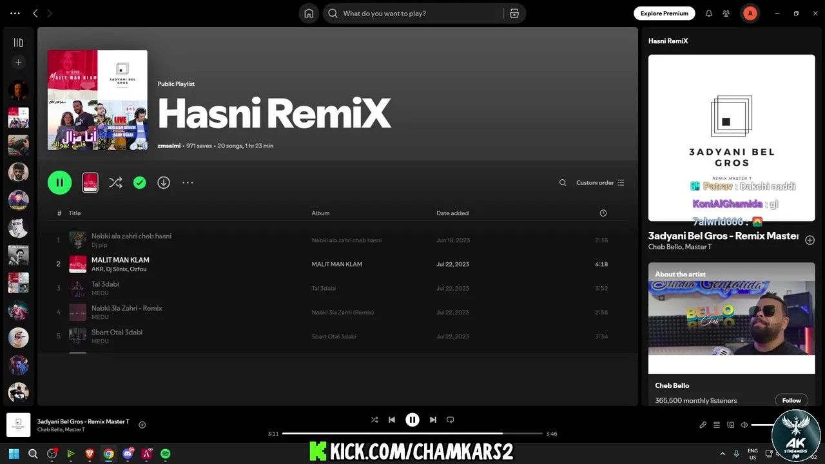The height and width of the screenshot is (464, 825).
Task: Open the user profile avatar 'A'
Action: pyautogui.click(x=750, y=13)
